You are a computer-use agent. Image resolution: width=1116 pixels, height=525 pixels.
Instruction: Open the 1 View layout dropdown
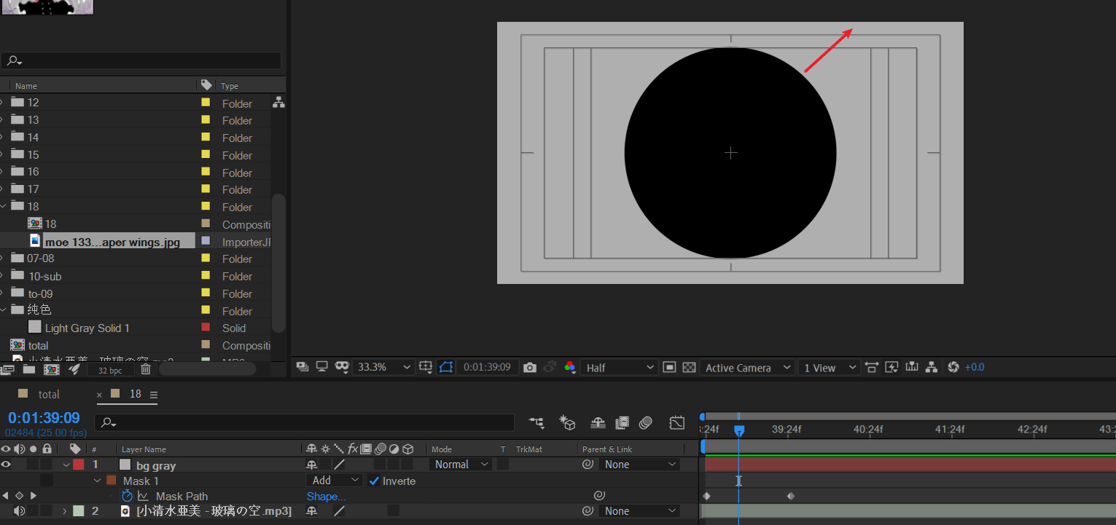[x=830, y=368]
